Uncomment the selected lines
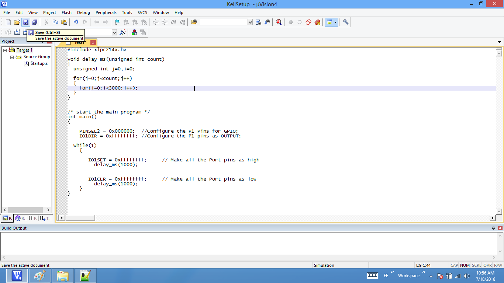This screenshot has width=504, height=283. (182, 22)
